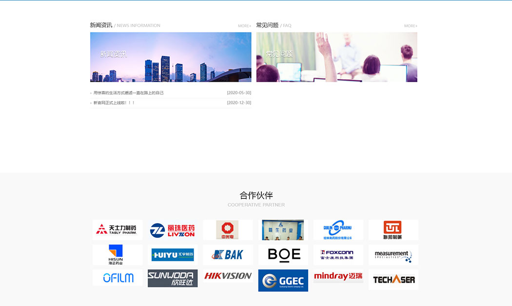Open the Hikvision partner logo

point(228,276)
